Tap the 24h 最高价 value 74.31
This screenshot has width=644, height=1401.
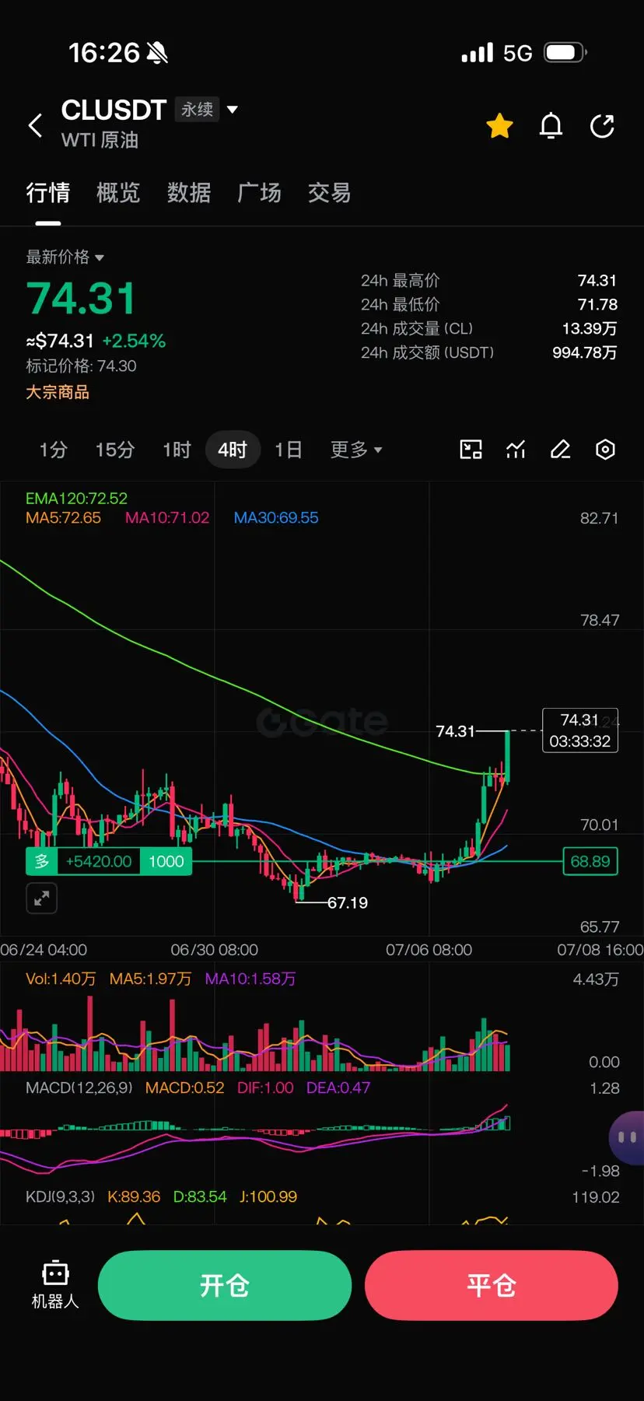coord(597,280)
